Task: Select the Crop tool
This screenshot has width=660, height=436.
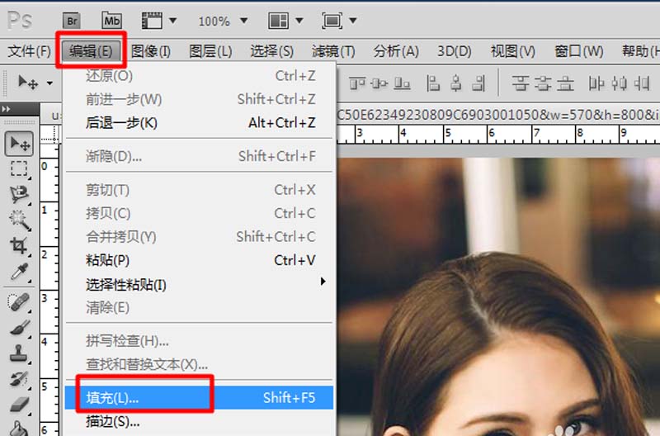Action: pos(19,245)
